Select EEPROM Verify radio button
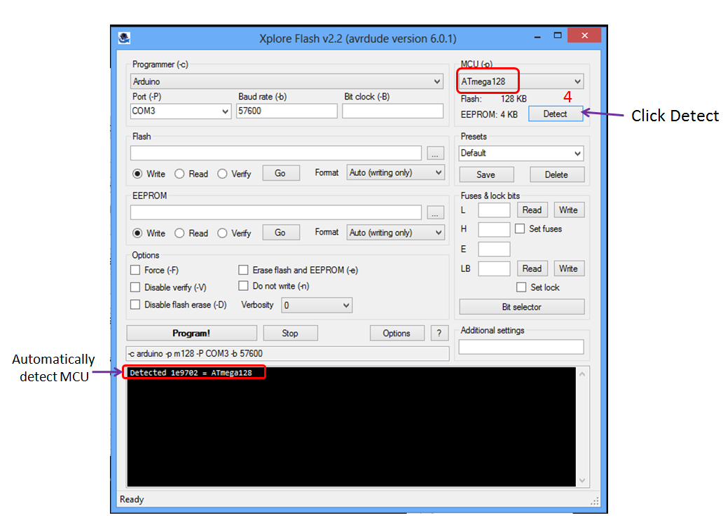The image size is (723, 527). pos(222,233)
